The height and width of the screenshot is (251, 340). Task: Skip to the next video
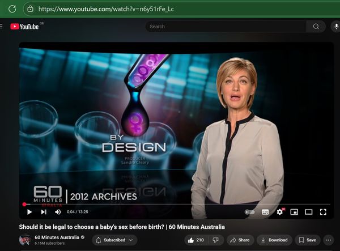44,212
